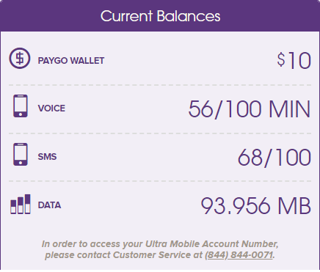Click the Voice phone icon
This screenshot has width=320, height=272.
coord(21,106)
